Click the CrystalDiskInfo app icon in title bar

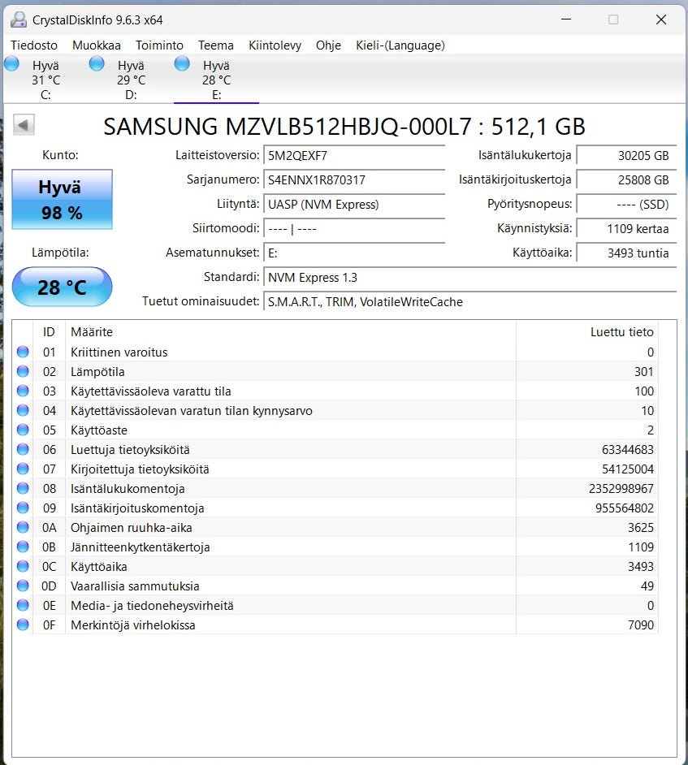(18, 19)
